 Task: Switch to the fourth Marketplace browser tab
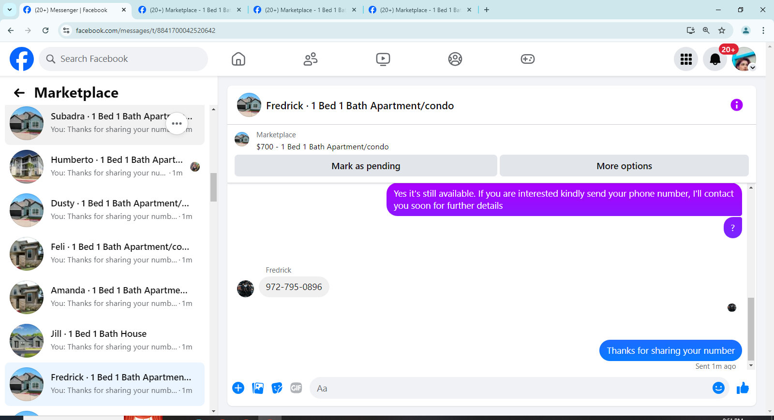pos(420,10)
